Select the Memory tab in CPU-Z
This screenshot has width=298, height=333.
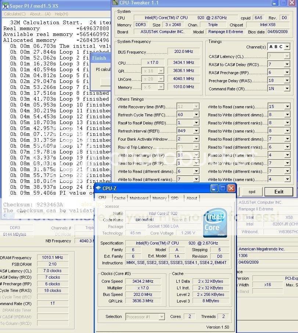pyautogui.click(x=159, y=198)
